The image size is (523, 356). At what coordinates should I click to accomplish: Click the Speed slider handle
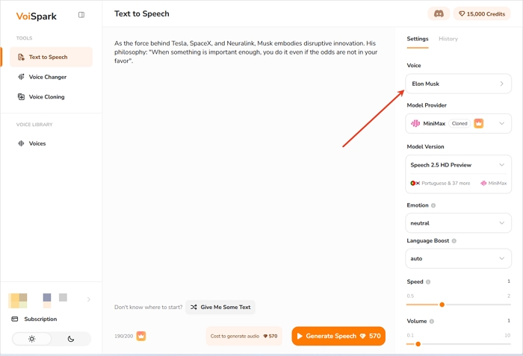442,305
